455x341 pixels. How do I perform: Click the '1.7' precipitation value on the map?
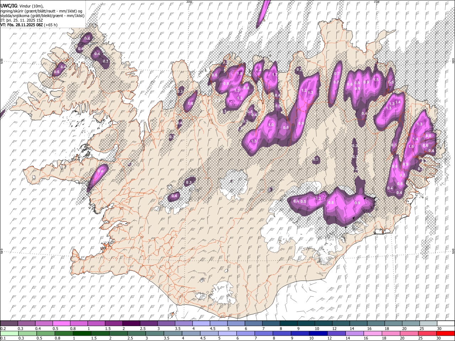coord(274,75)
